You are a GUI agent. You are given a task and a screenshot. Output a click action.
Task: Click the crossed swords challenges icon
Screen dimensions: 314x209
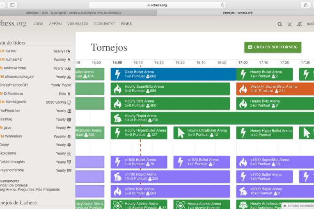(289, 24)
